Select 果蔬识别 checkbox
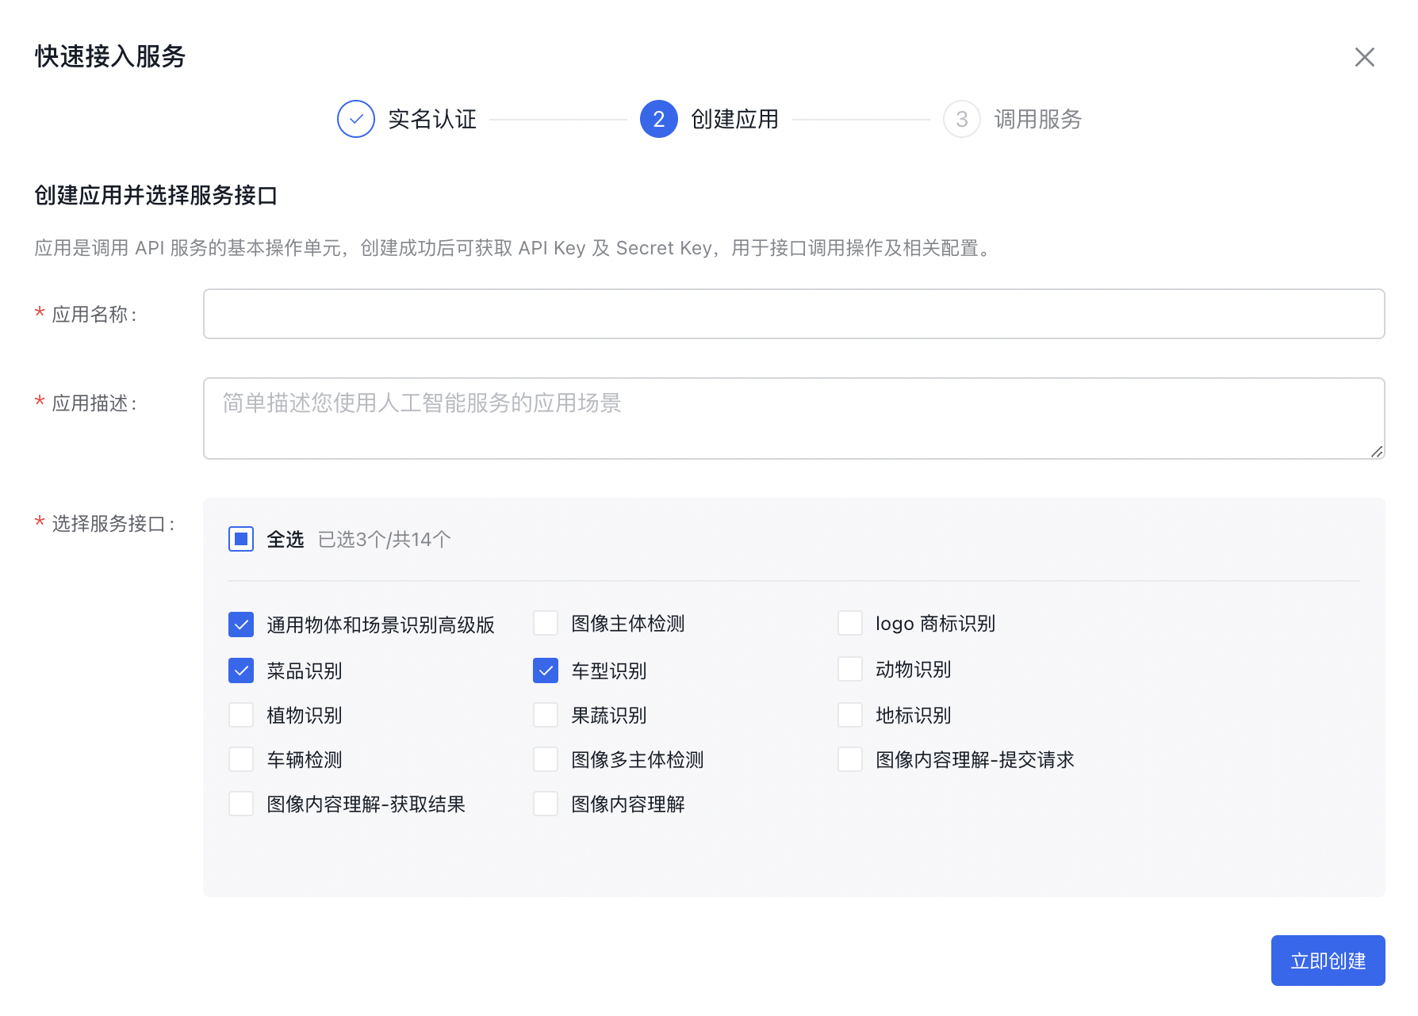Screen dimensions: 1418x1016 pyautogui.click(x=546, y=715)
